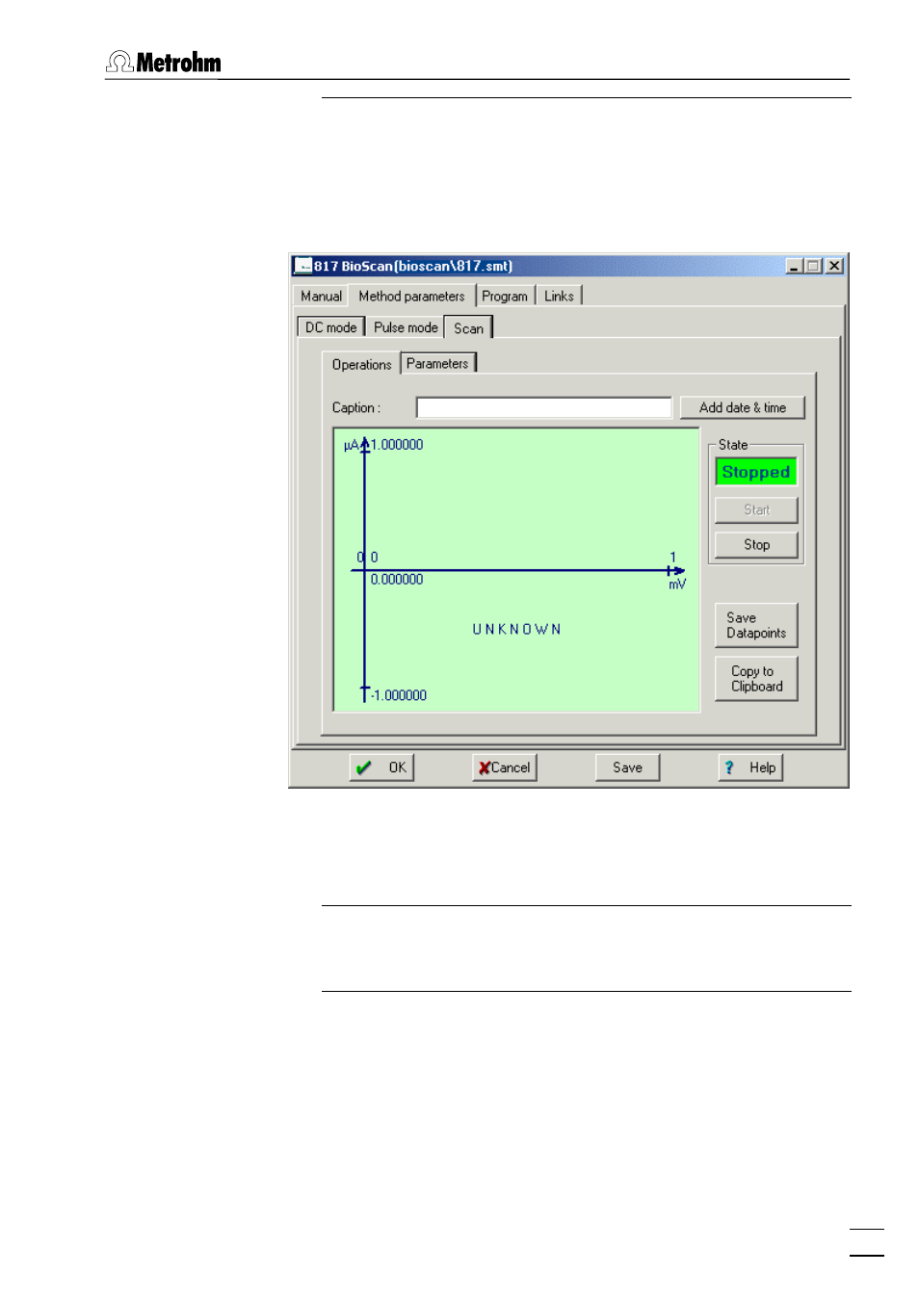Click Copy to Clipboard button

pyautogui.click(x=756, y=679)
